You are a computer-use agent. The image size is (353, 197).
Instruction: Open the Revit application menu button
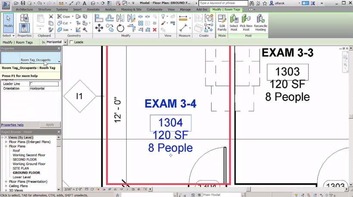[x=6, y=5]
